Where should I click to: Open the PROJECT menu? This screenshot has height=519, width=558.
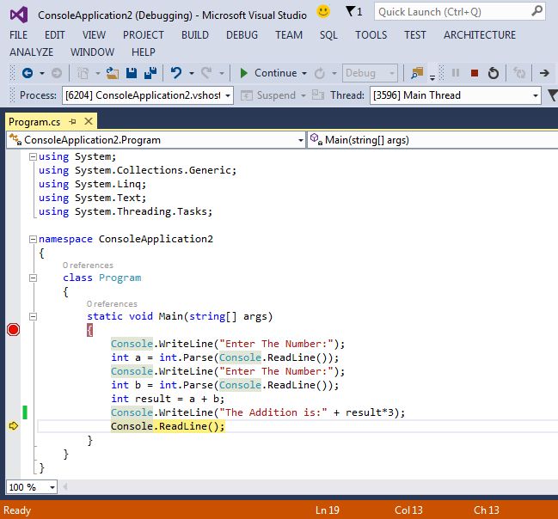click(144, 35)
